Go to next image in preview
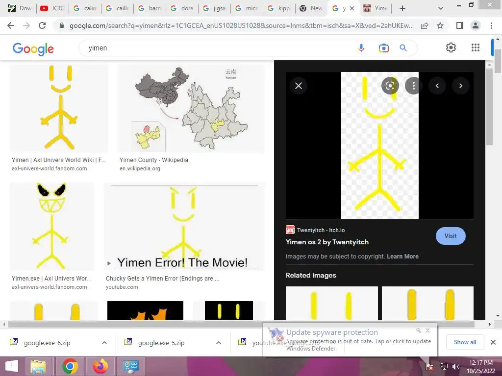The image size is (502, 376). point(461,86)
